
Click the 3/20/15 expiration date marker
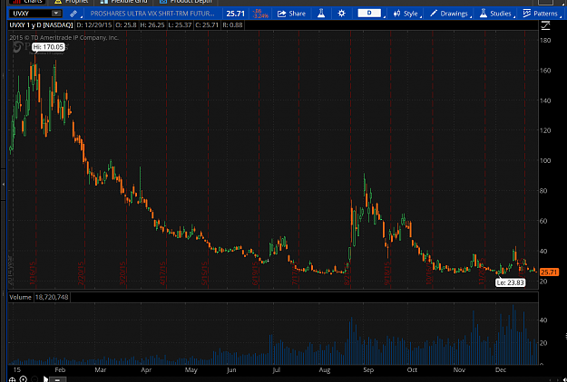123,273
